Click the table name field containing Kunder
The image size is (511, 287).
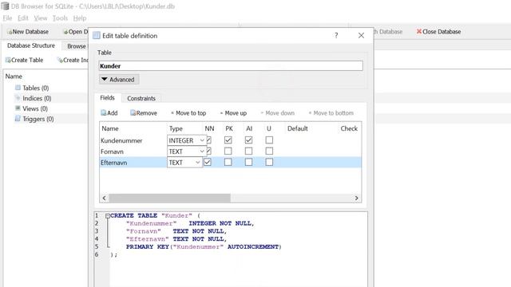231,65
